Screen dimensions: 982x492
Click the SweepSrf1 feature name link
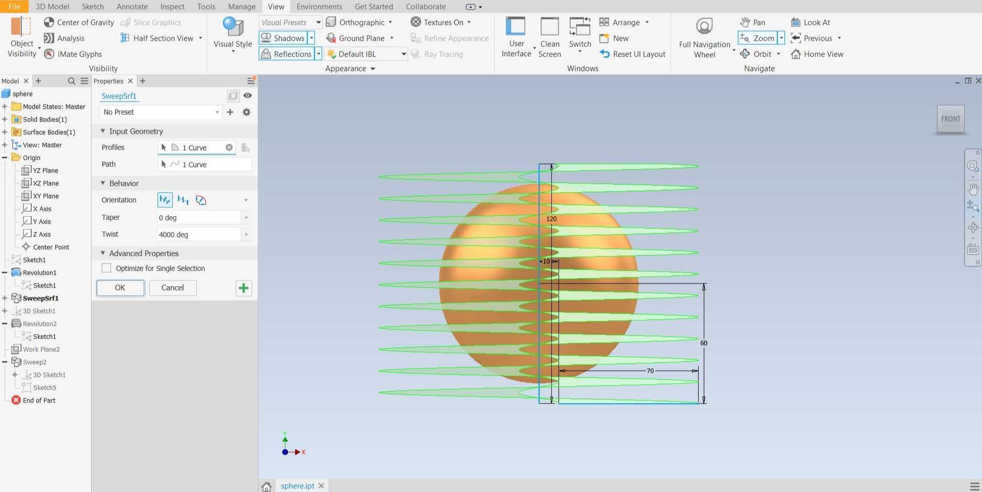[119, 96]
